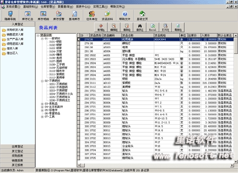The height and width of the screenshot is (173, 238).
Task: Select 采购收货入库 in the sidebar
Action: 15,30
